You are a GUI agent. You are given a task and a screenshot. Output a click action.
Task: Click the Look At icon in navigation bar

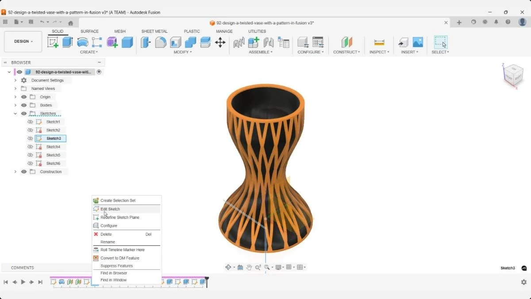tap(240, 267)
